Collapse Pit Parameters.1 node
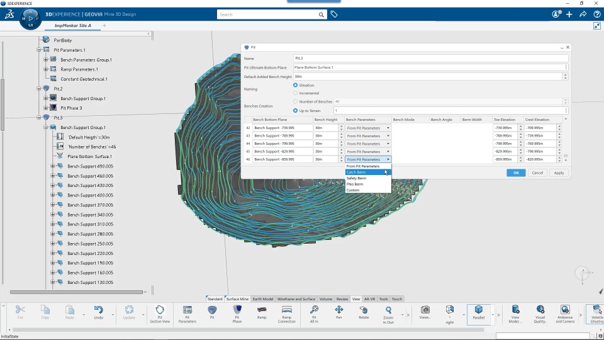Screen dimensions: 604x340 coord(39,50)
